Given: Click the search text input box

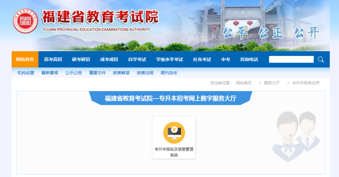Looking at the screenshot, I should pos(291,59).
